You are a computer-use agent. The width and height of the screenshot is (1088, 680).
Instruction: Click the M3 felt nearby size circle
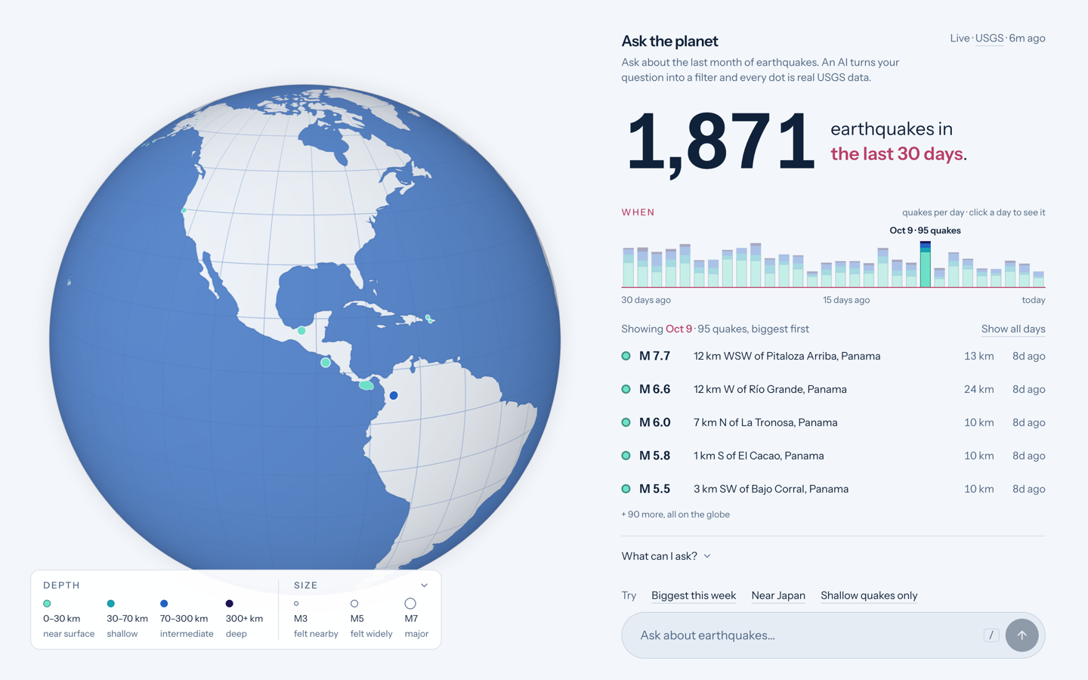296,604
